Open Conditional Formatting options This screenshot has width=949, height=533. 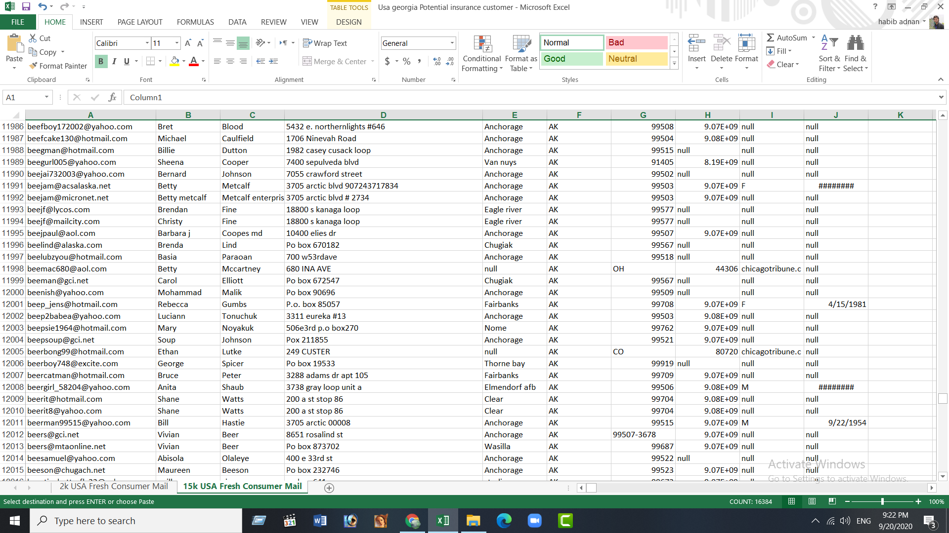pyautogui.click(x=482, y=53)
